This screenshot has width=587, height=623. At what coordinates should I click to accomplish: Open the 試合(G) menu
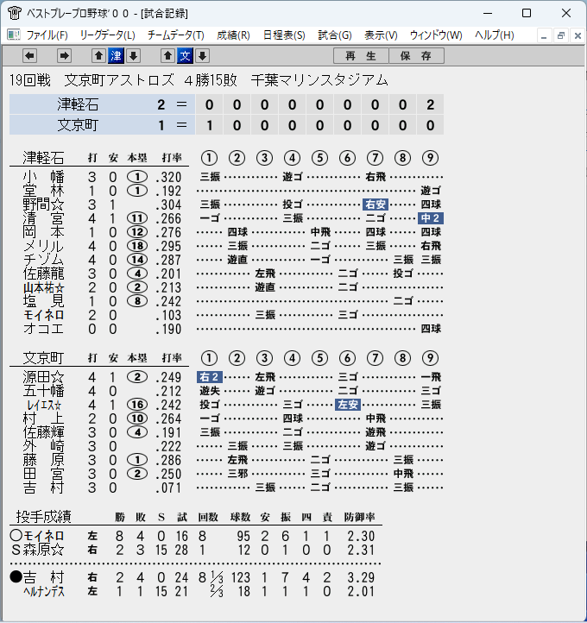335,35
